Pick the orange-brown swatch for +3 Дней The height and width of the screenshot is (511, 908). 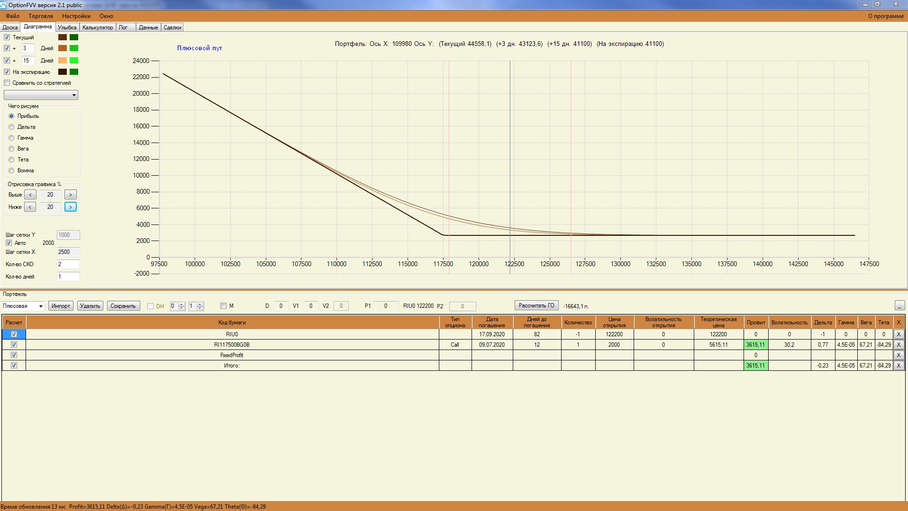click(63, 48)
